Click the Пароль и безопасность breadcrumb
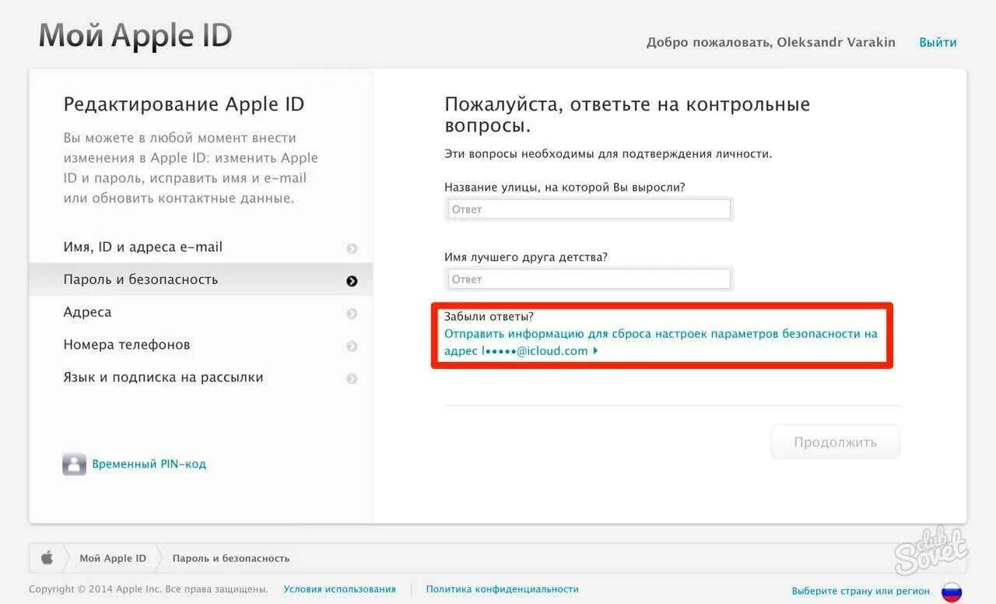Viewport: 996px width, 604px height. click(231, 558)
